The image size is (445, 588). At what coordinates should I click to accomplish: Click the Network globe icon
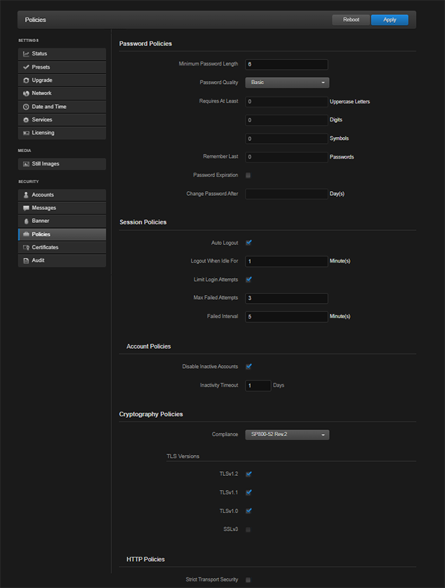pyautogui.click(x=26, y=93)
